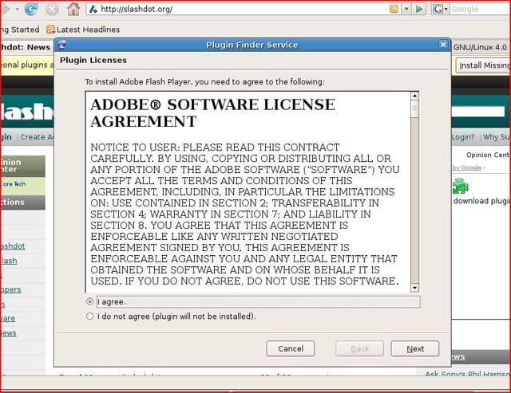The image size is (511, 393).
Task: Click the 'Plugin Licenses' heading text
Action: click(x=93, y=61)
